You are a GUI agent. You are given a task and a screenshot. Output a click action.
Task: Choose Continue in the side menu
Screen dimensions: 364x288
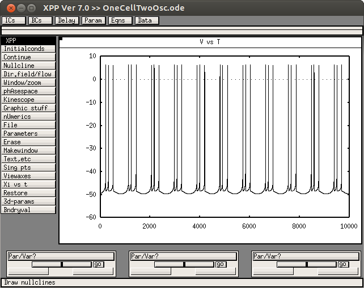pos(28,57)
